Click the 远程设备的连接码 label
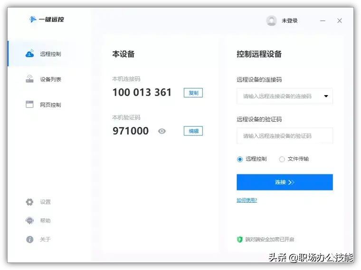 [x=259, y=80]
